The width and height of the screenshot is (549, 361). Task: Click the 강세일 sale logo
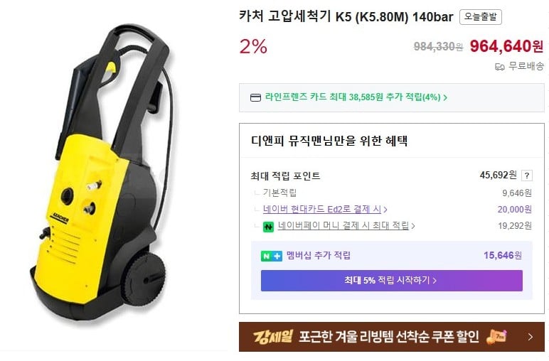point(273,337)
